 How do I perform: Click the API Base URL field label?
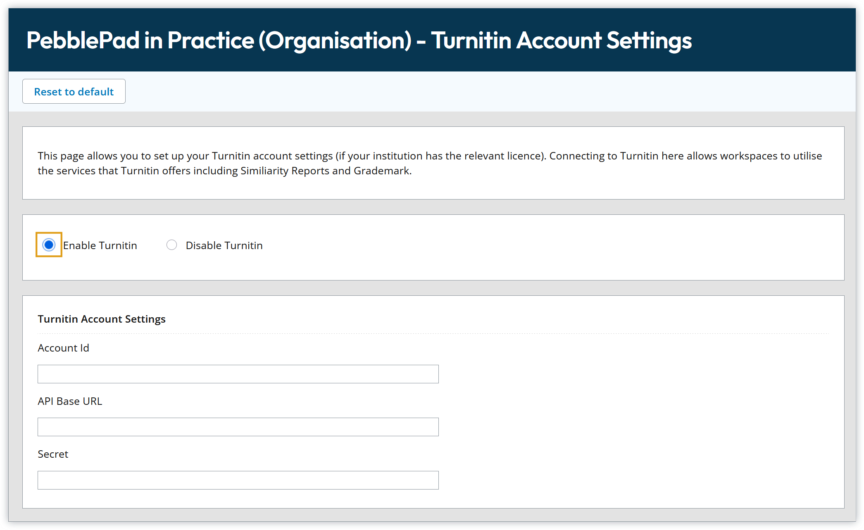point(70,401)
